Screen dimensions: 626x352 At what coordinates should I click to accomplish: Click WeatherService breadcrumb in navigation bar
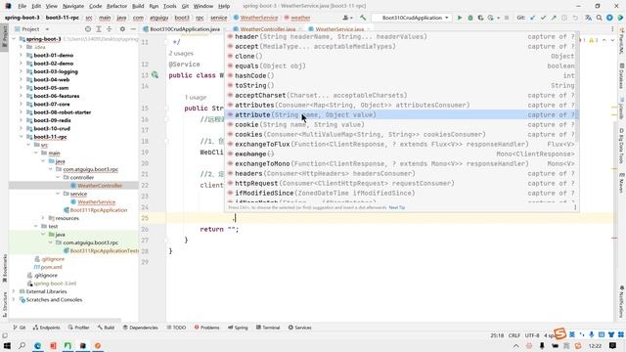[x=258, y=18]
